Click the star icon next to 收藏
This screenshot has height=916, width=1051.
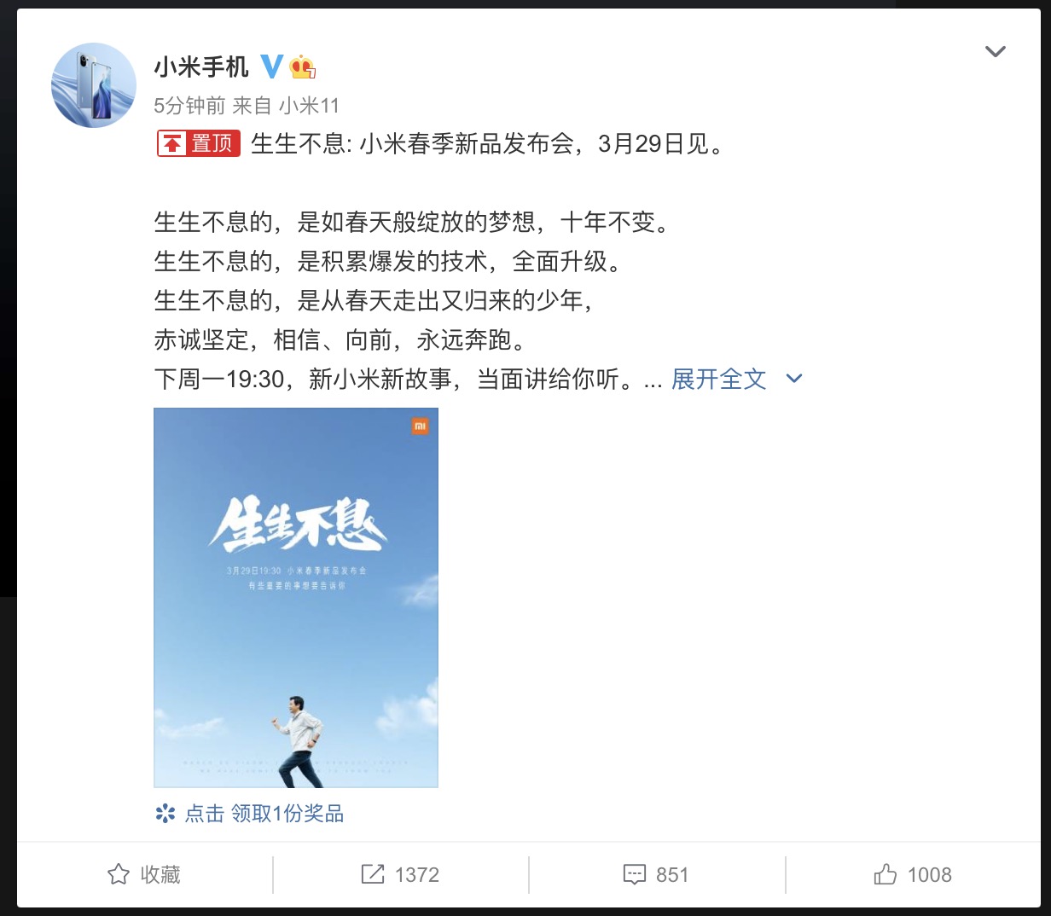(x=119, y=874)
